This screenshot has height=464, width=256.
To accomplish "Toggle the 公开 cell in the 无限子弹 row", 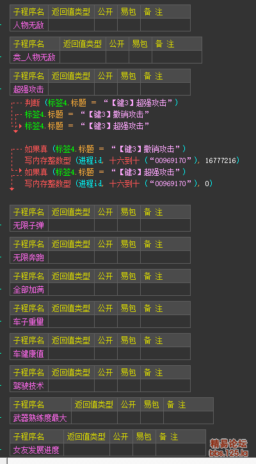I will (x=106, y=225).
